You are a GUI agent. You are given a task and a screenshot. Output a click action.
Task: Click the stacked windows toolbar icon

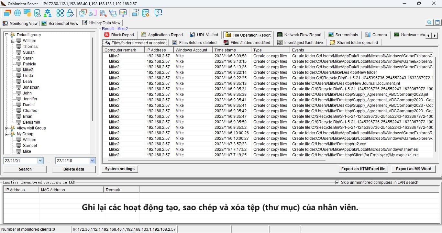click(7, 13)
